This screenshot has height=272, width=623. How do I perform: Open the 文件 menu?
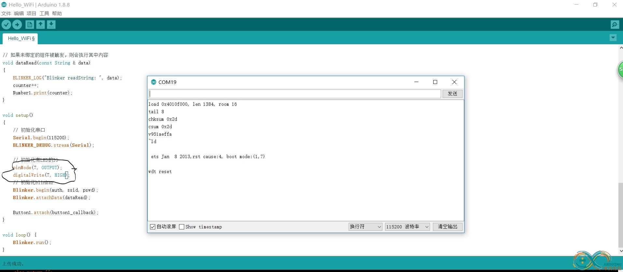pyautogui.click(x=6, y=13)
